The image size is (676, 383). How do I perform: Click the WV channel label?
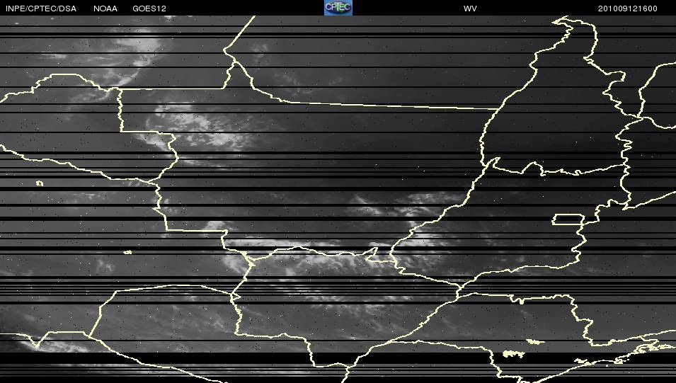(x=470, y=8)
